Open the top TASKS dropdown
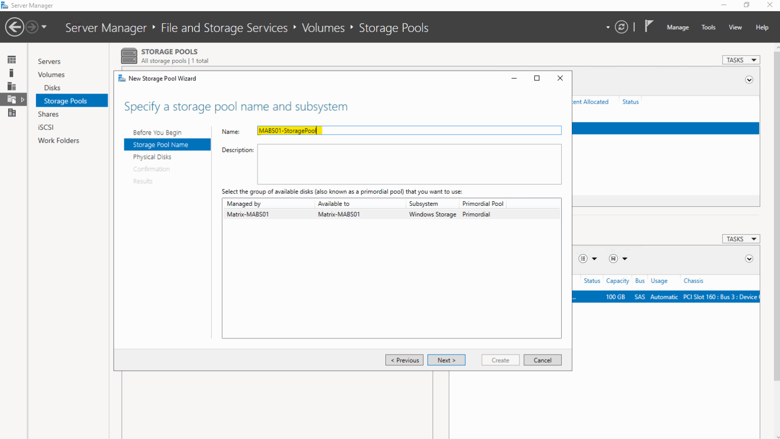 (740, 60)
